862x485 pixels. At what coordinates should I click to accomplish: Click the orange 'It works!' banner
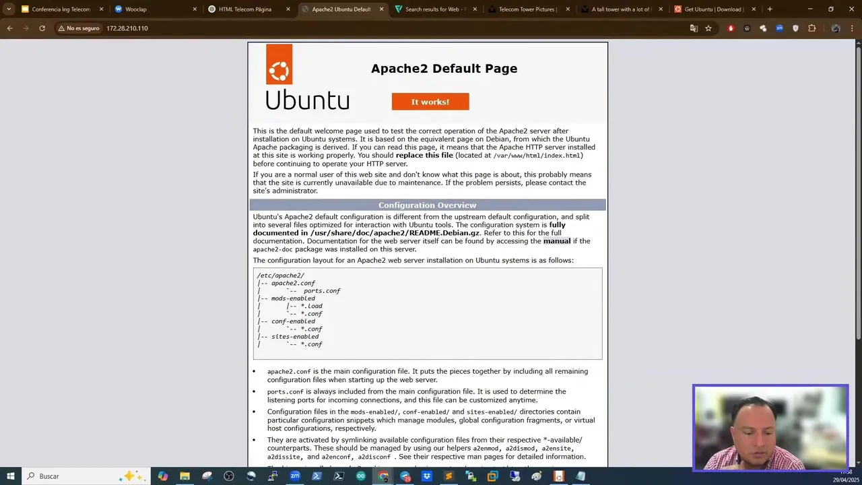tap(430, 102)
